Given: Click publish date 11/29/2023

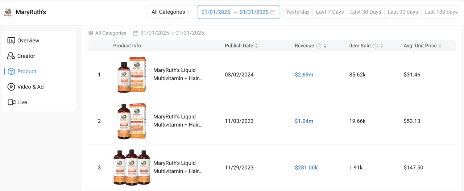Looking at the screenshot, I should click(x=239, y=167).
